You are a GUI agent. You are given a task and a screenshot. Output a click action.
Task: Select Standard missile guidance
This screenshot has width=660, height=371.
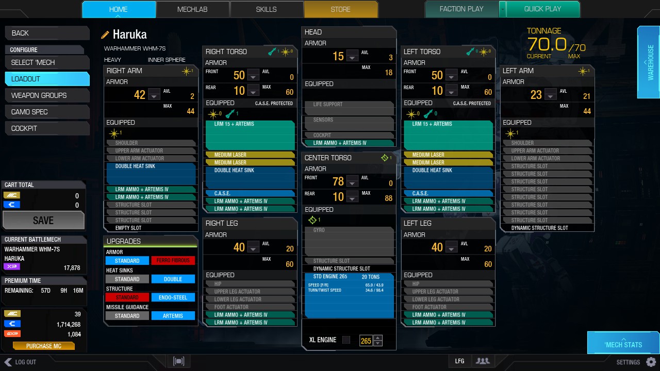pyautogui.click(x=127, y=316)
